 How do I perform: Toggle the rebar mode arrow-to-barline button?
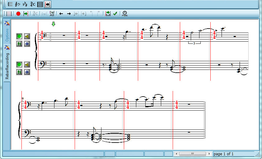pyautogui.click(x=48, y=4)
